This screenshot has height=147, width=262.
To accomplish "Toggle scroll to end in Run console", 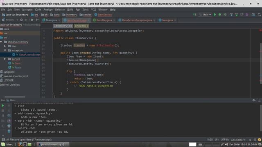I will (9, 121).
